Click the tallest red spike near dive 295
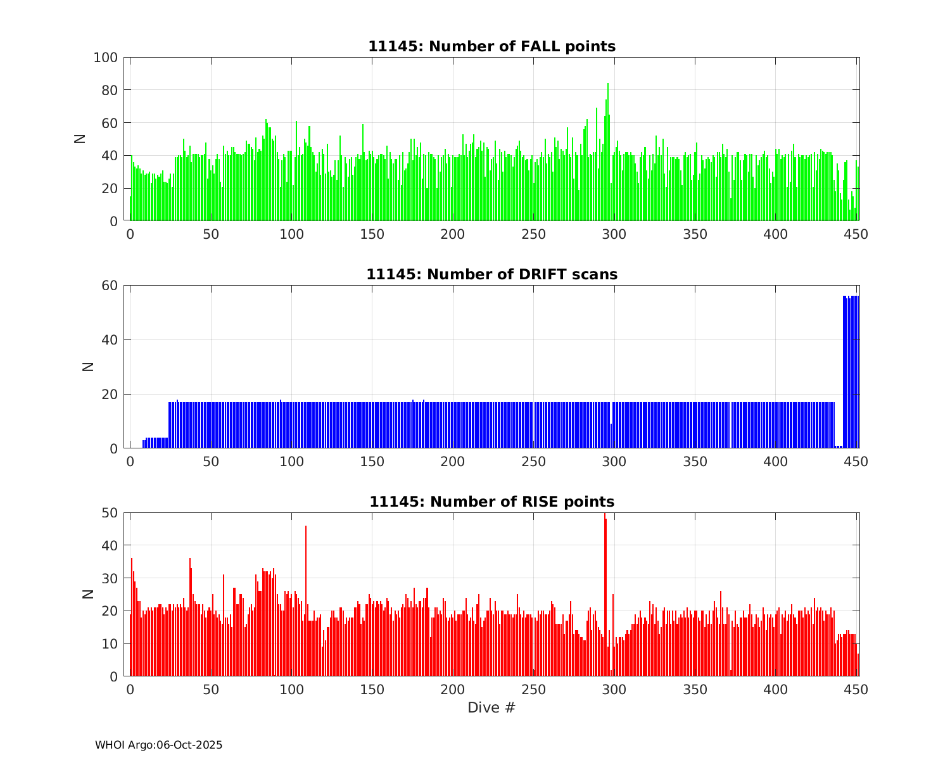Screen dimensions: 950x760 pos(605,595)
